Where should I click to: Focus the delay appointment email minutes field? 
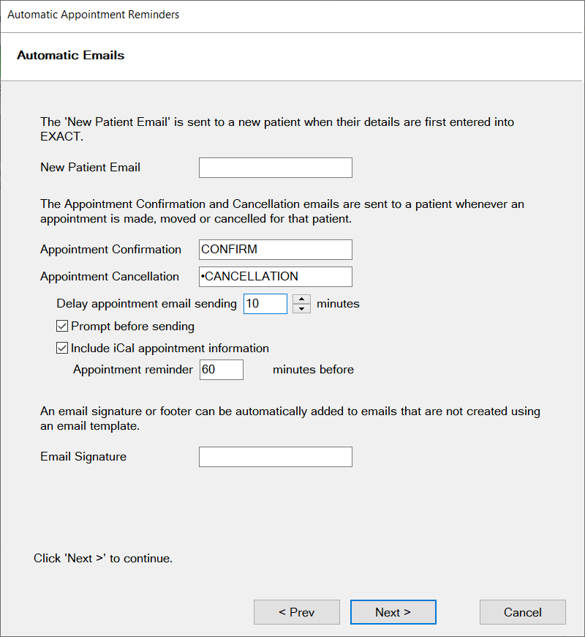(265, 304)
